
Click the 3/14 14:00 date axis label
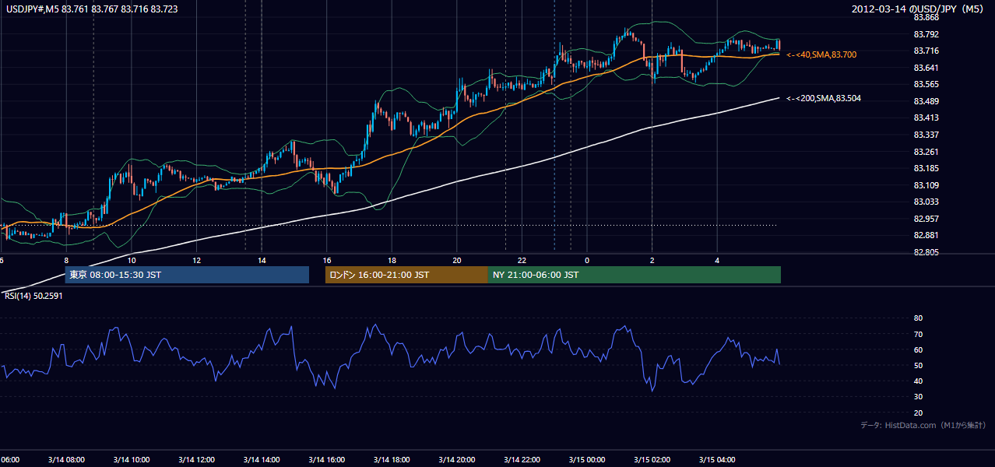tap(262, 459)
